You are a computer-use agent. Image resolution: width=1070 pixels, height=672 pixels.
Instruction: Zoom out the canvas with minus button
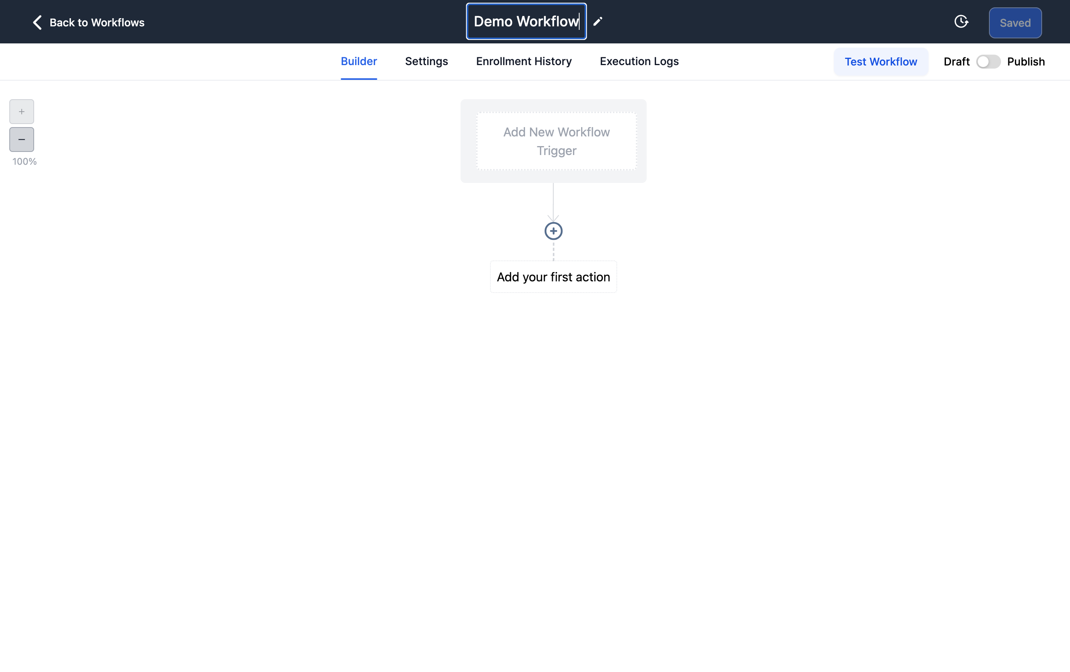22,140
